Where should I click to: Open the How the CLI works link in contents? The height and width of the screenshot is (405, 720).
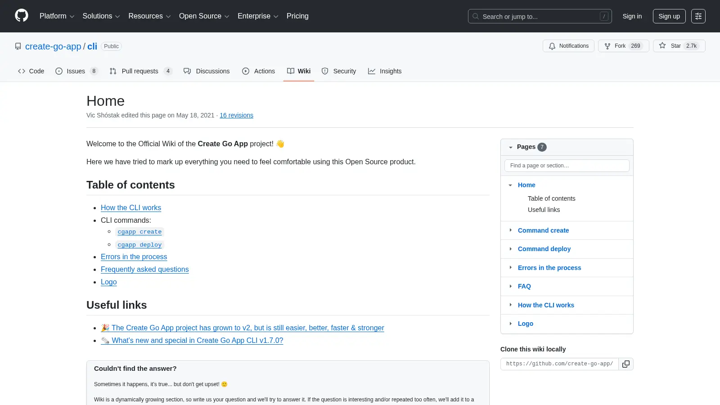[131, 207]
